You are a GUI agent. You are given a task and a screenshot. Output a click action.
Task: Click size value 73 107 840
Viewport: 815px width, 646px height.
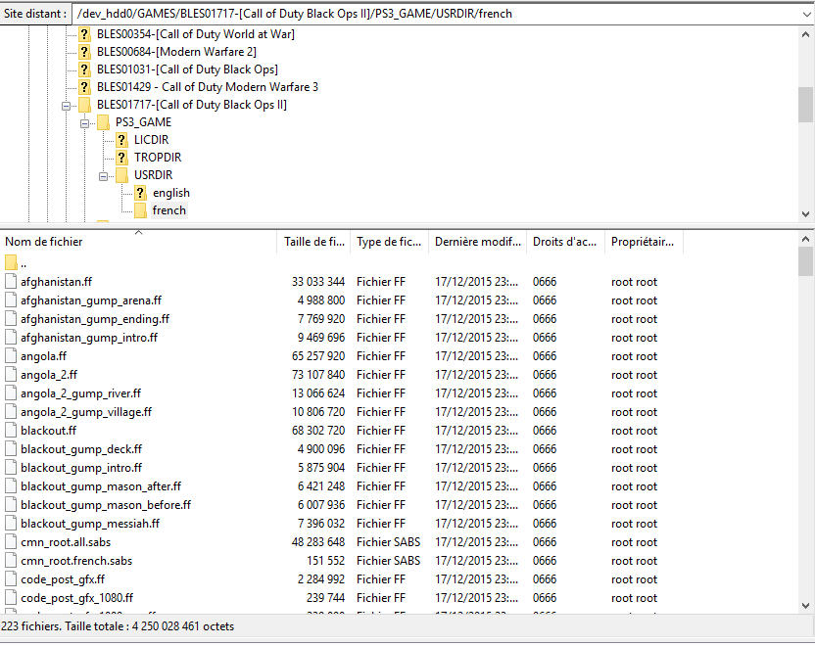[318, 375]
